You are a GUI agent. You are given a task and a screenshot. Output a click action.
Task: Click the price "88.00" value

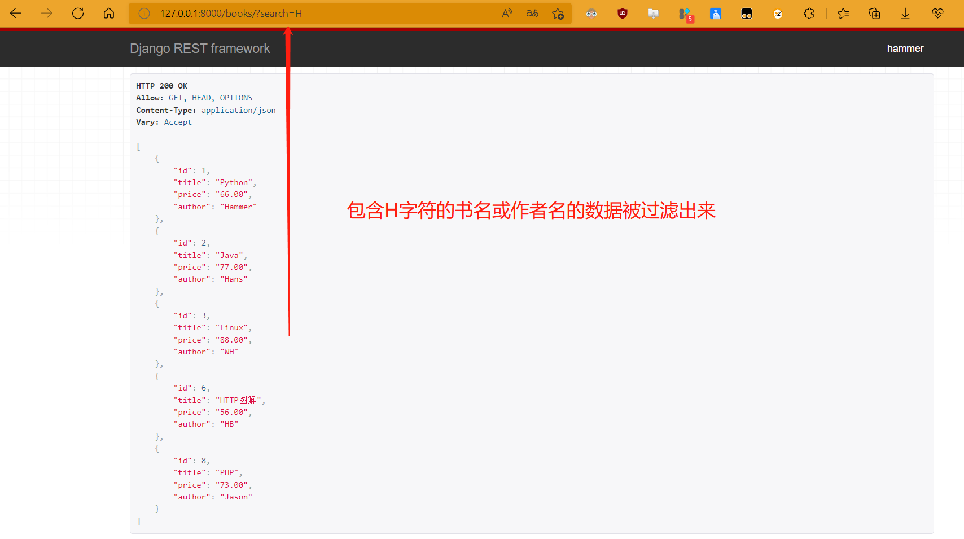point(232,340)
